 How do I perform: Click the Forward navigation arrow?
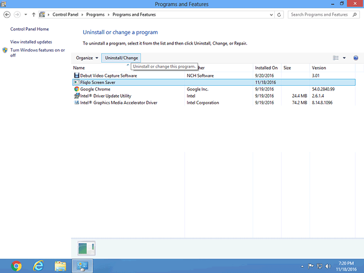17,15
